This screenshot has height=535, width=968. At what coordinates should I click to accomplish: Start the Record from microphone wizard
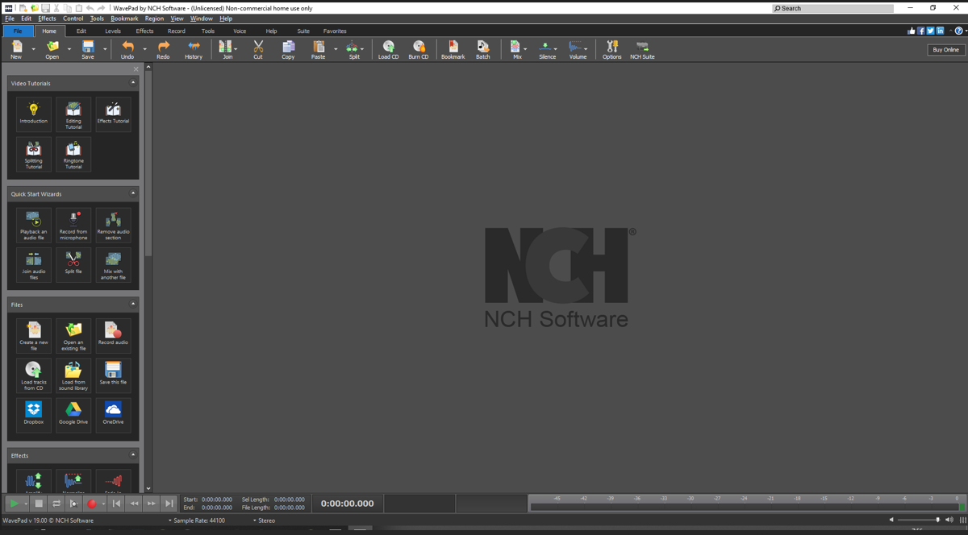tap(73, 225)
